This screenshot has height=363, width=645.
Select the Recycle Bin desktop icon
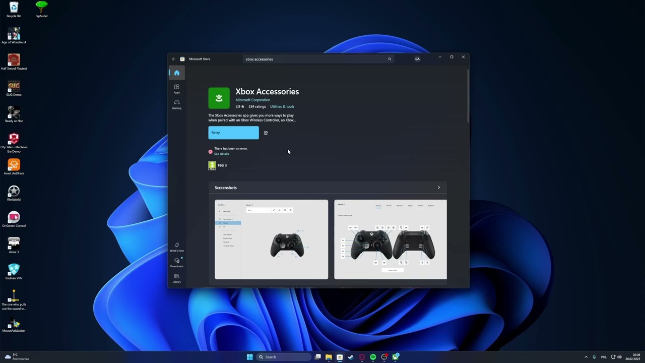[x=14, y=10]
